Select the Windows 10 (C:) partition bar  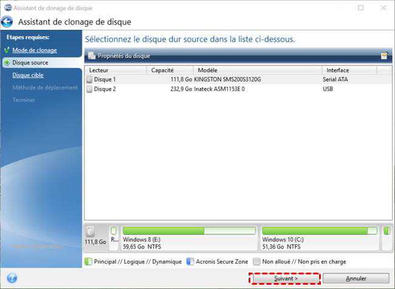pyautogui.click(x=320, y=231)
